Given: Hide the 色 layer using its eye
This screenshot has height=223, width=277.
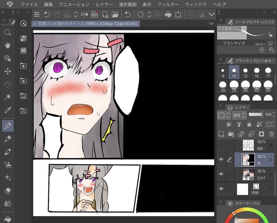Looking at the screenshot, I should pos(221,159).
